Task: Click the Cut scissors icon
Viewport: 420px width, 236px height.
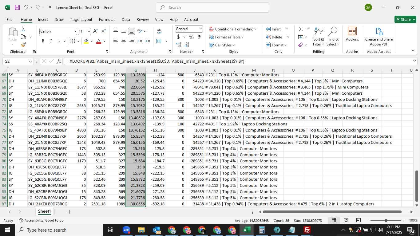Action: click(23, 29)
